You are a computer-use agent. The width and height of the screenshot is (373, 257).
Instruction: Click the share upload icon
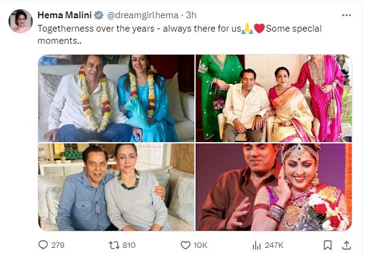click(x=346, y=245)
